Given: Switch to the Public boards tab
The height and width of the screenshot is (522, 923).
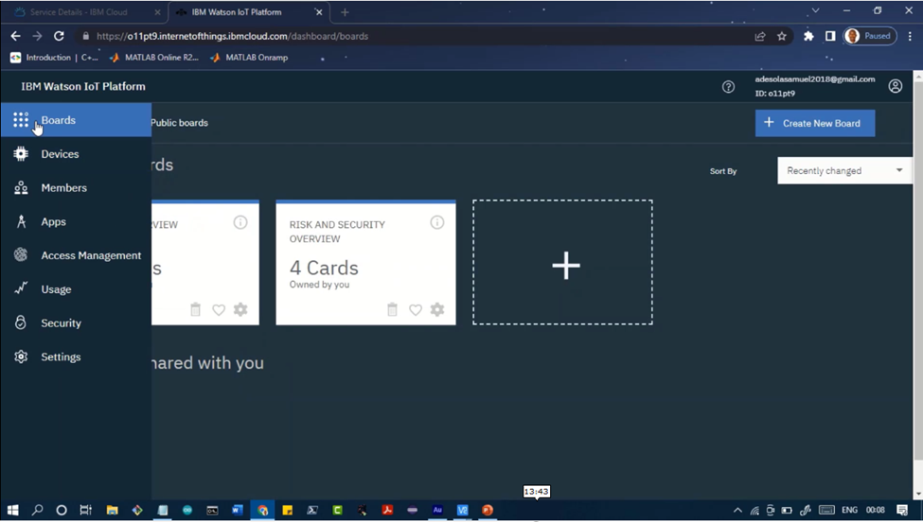Looking at the screenshot, I should 180,123.
